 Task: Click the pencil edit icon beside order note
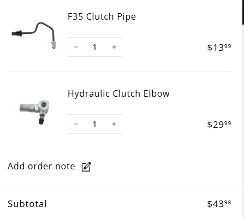pyautogui.click(x=86, y=167)
